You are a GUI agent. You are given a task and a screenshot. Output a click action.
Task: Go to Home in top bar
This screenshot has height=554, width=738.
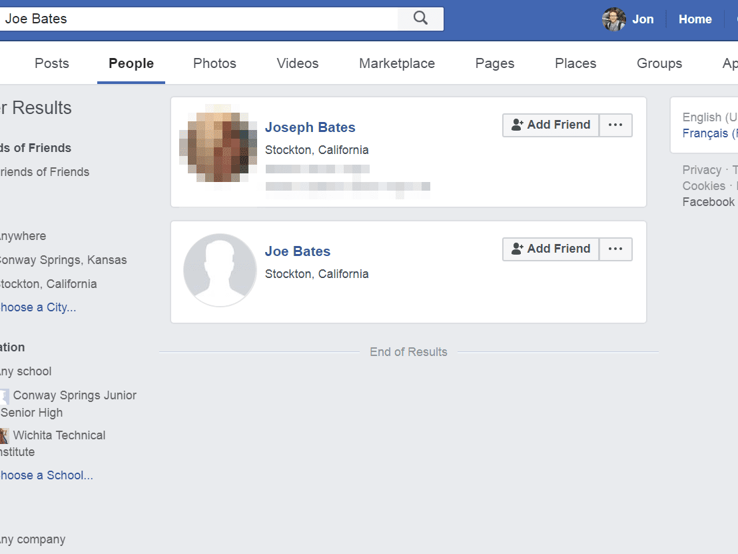695,19
